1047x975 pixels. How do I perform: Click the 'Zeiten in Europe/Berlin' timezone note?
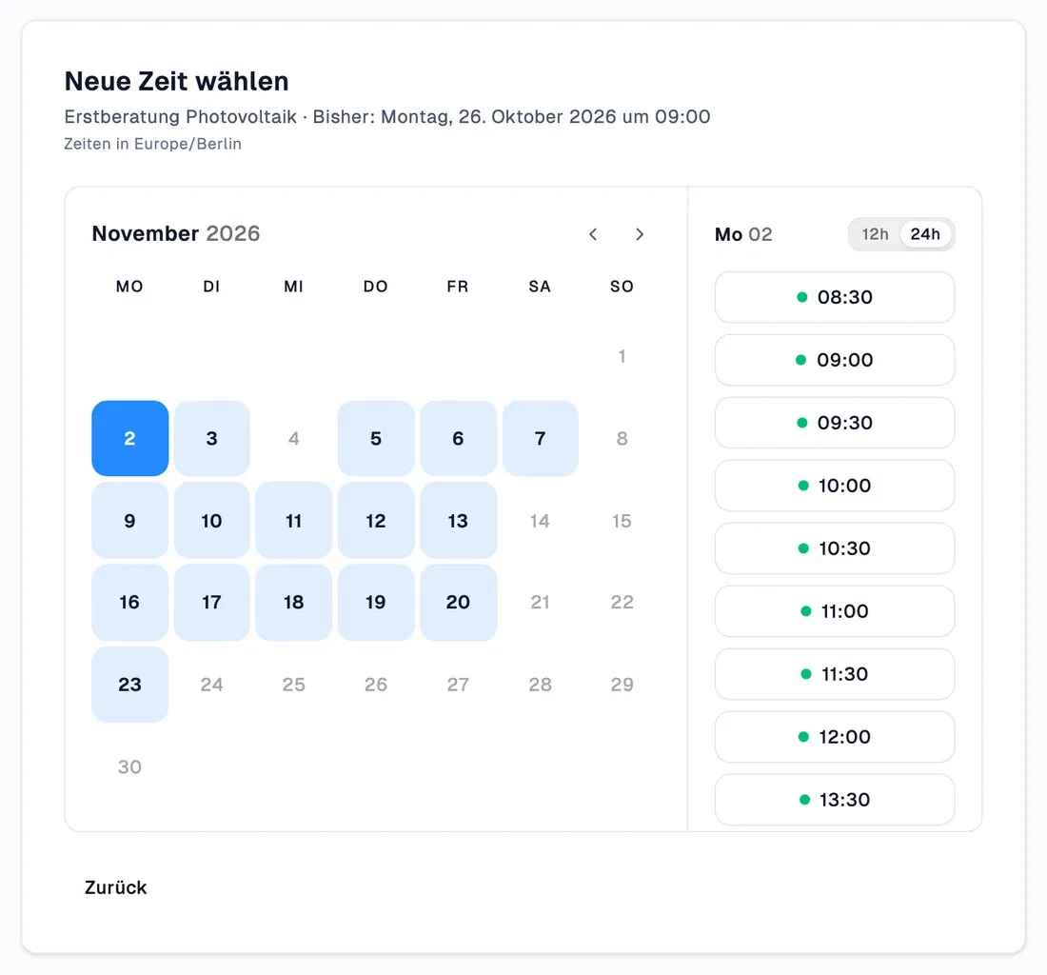(x=153, y=144)
